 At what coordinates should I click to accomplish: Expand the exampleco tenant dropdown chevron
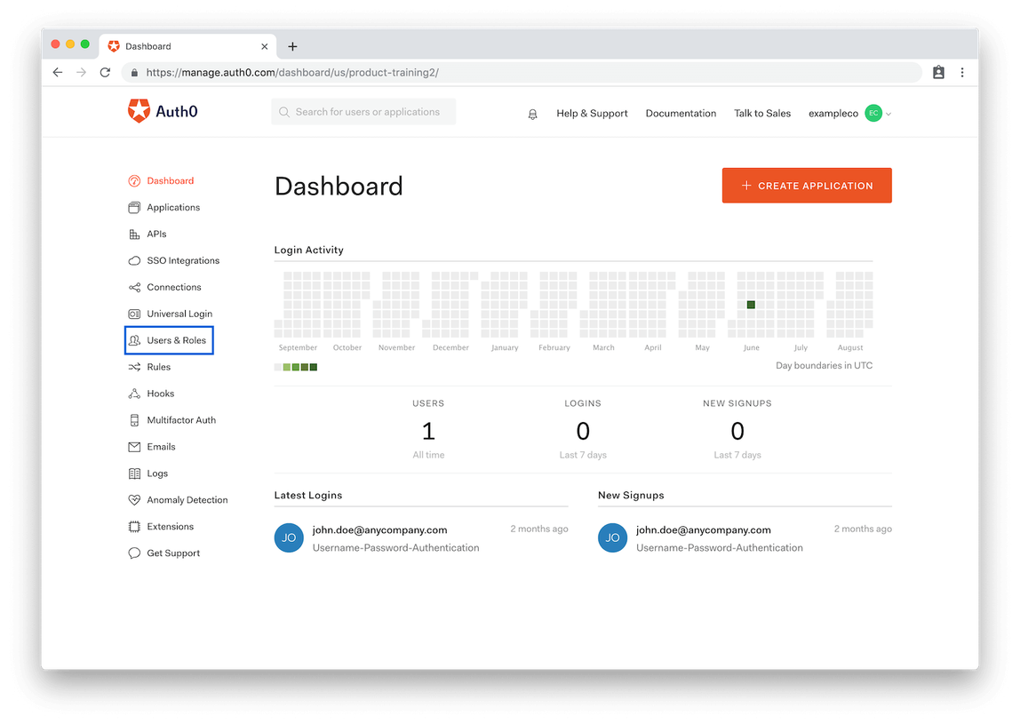pyautogui.click(x=889, y=114)
